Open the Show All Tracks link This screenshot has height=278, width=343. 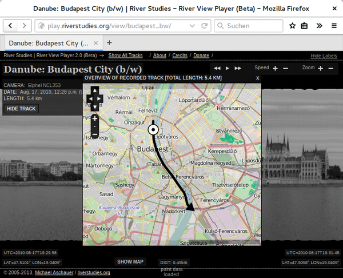(x=125, y=55)
